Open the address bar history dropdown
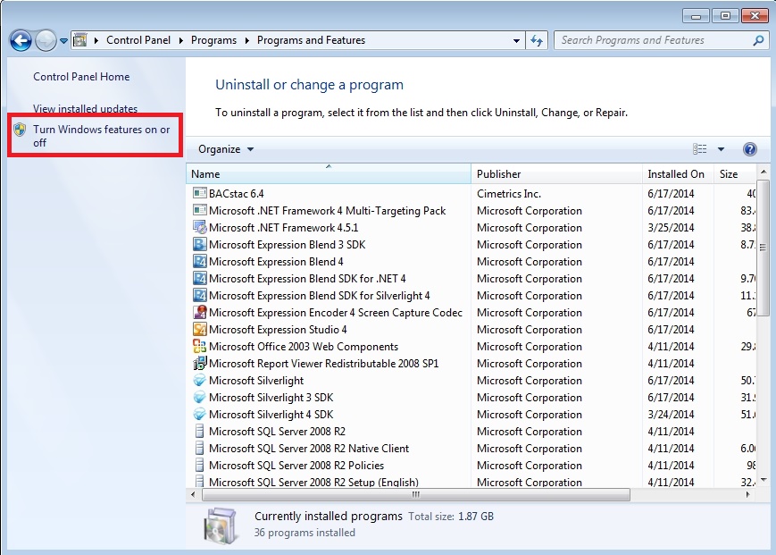The height and width of the screenshot is (555, 776). (x=516, y=40)
